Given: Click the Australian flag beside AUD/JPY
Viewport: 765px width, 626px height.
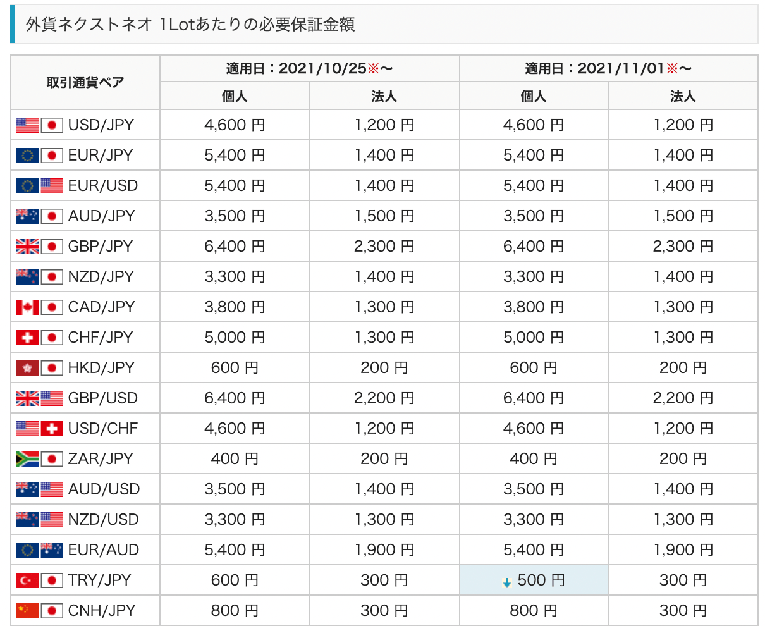Looking at the screenshot, I should click(x=28, y=216).
